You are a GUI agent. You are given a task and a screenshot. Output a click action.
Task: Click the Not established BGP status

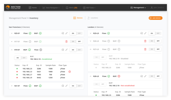128,86
